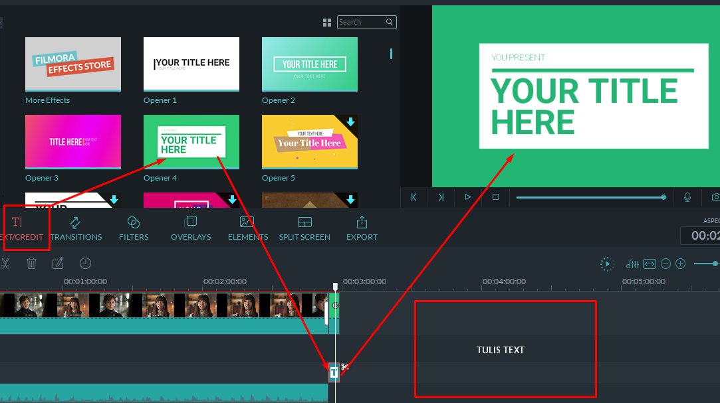Record voiceover with the microphone icon
This screenshot has width=720, height=403.
click(x=687, y=197)
